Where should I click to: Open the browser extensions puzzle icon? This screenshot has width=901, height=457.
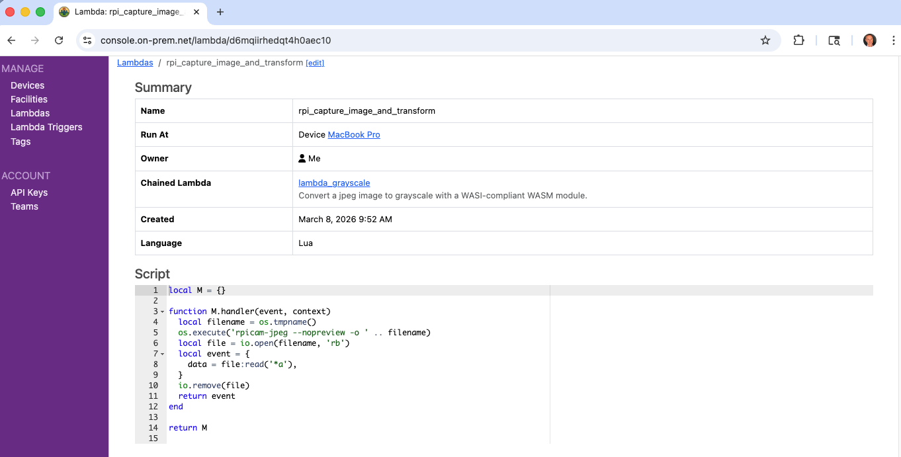[x=798, y=40]
